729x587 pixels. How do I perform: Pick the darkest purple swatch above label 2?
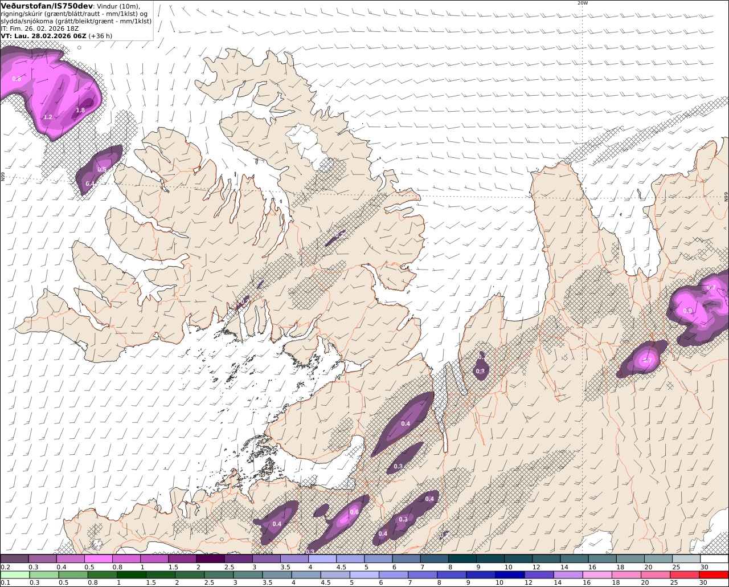pyautogui.click(x=210, y=559)
